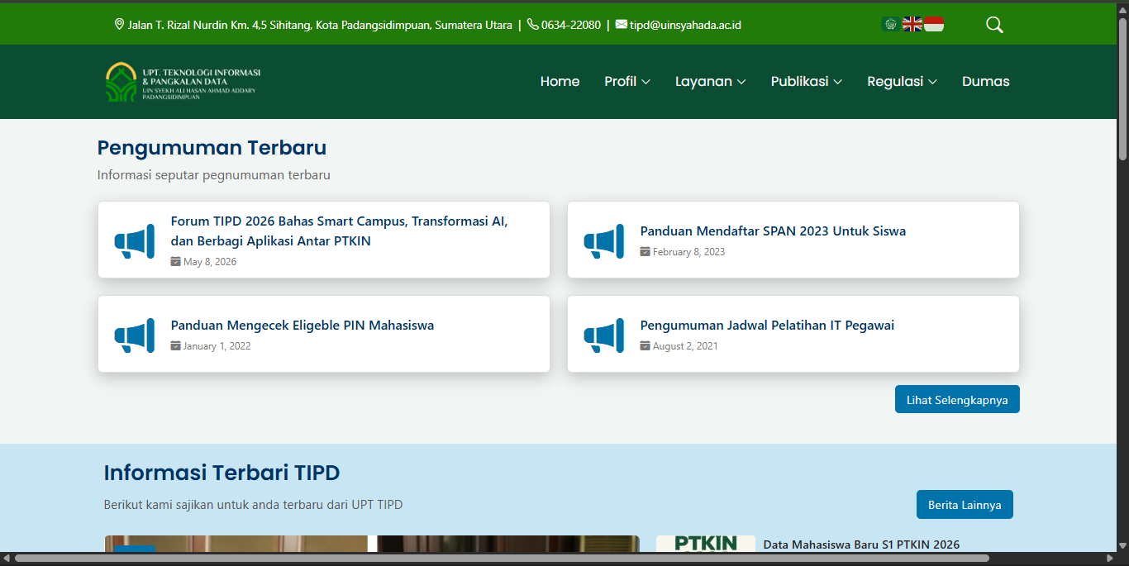
Task: Click the phone icon beside 0634-22080
Action: (533, 25)
